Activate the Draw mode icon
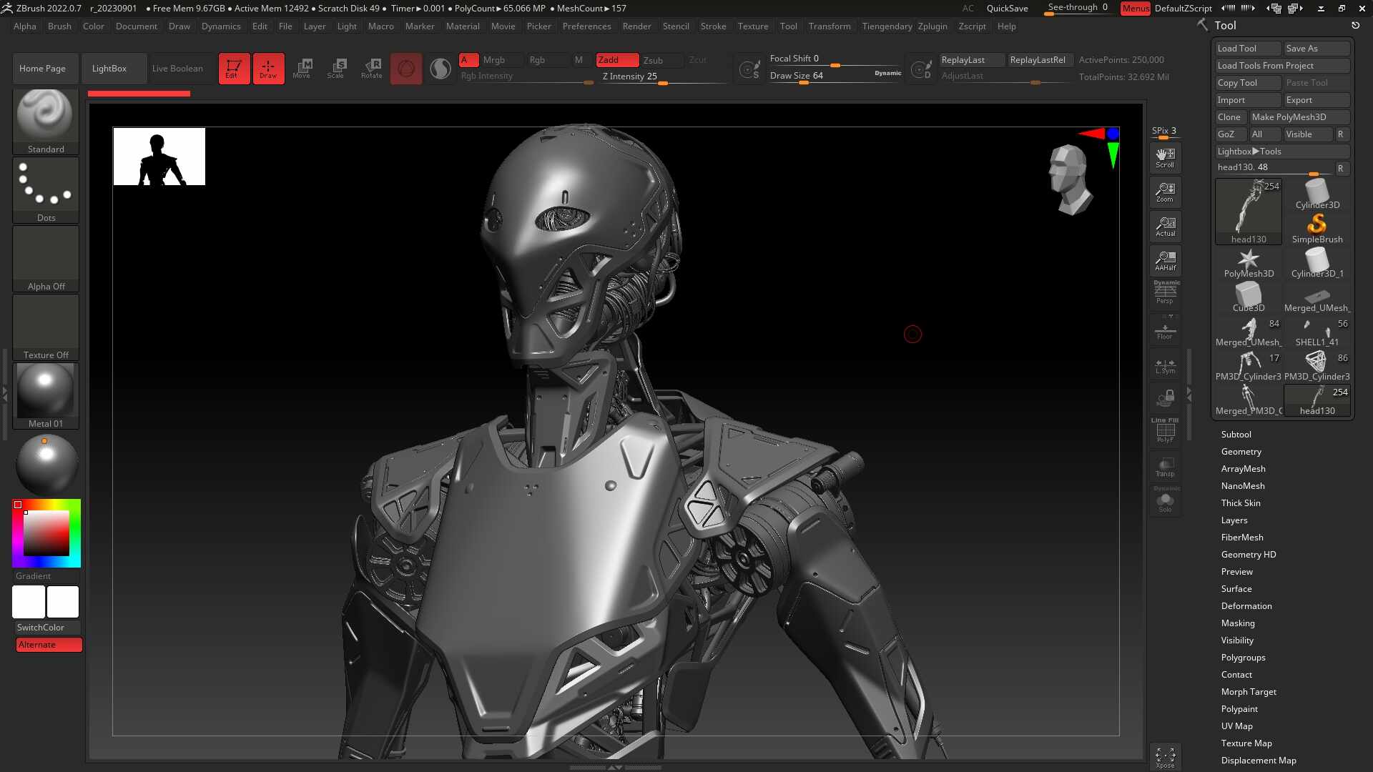Screen dimensions: 1373x772 point(268,69)
